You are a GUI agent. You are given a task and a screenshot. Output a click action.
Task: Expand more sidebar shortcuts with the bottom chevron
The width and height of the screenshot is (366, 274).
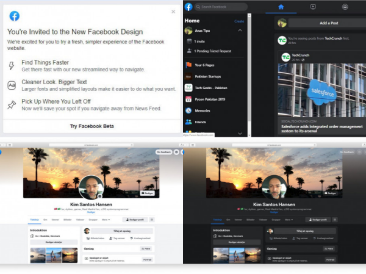coord(240,134)
